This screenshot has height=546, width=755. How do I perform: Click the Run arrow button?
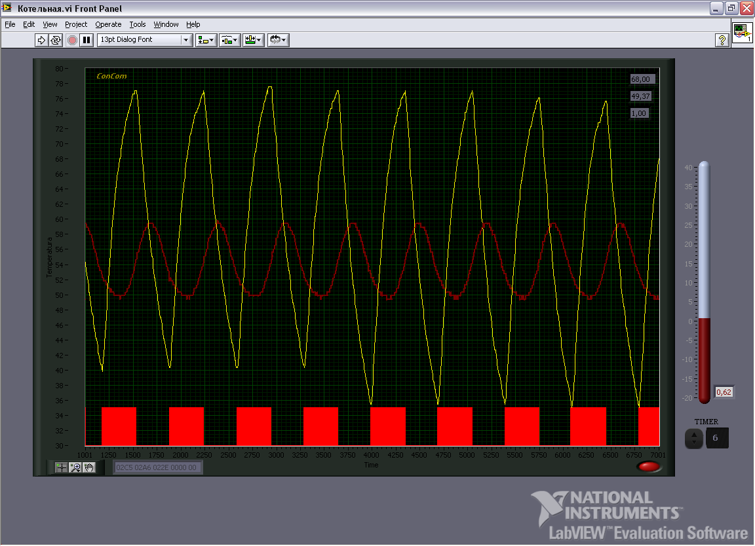[41, 40]
